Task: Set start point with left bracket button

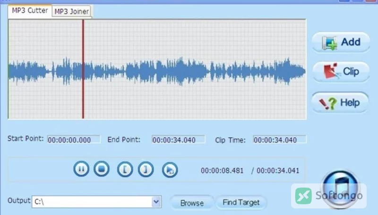Action: pos(125,169)
